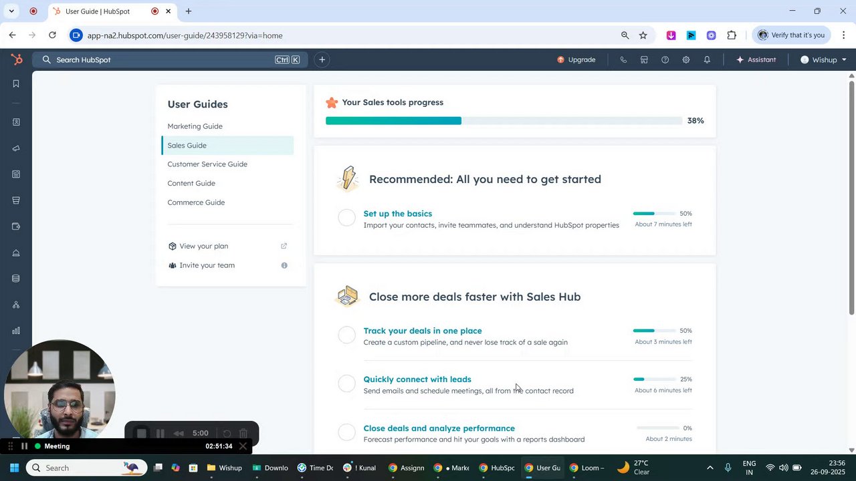856x481 pixels.
Task: Open the Chrome Extensions puzzle icon
Action: coord(732,35)
